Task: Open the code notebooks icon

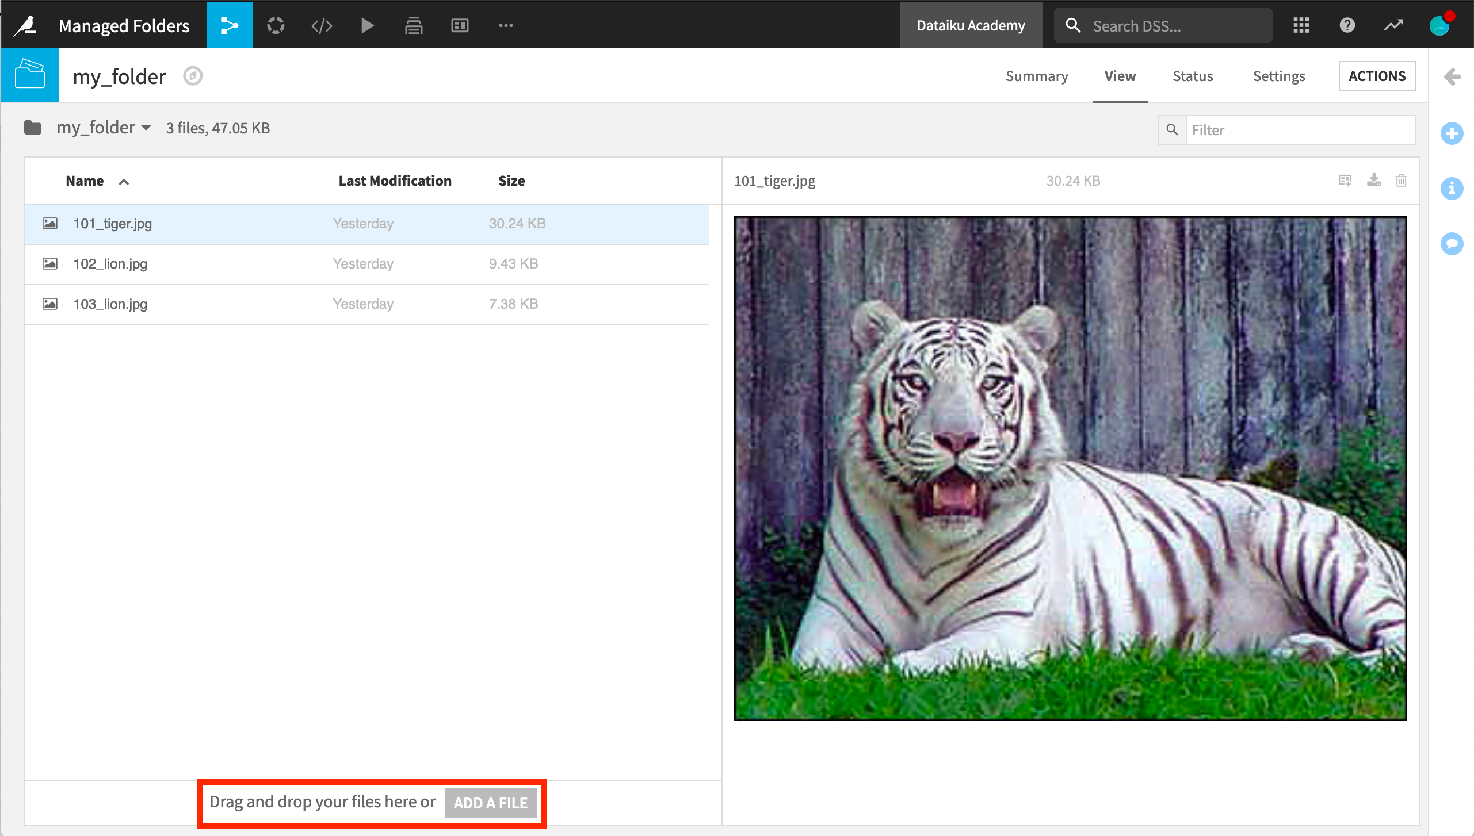Action: click(322, 25)
